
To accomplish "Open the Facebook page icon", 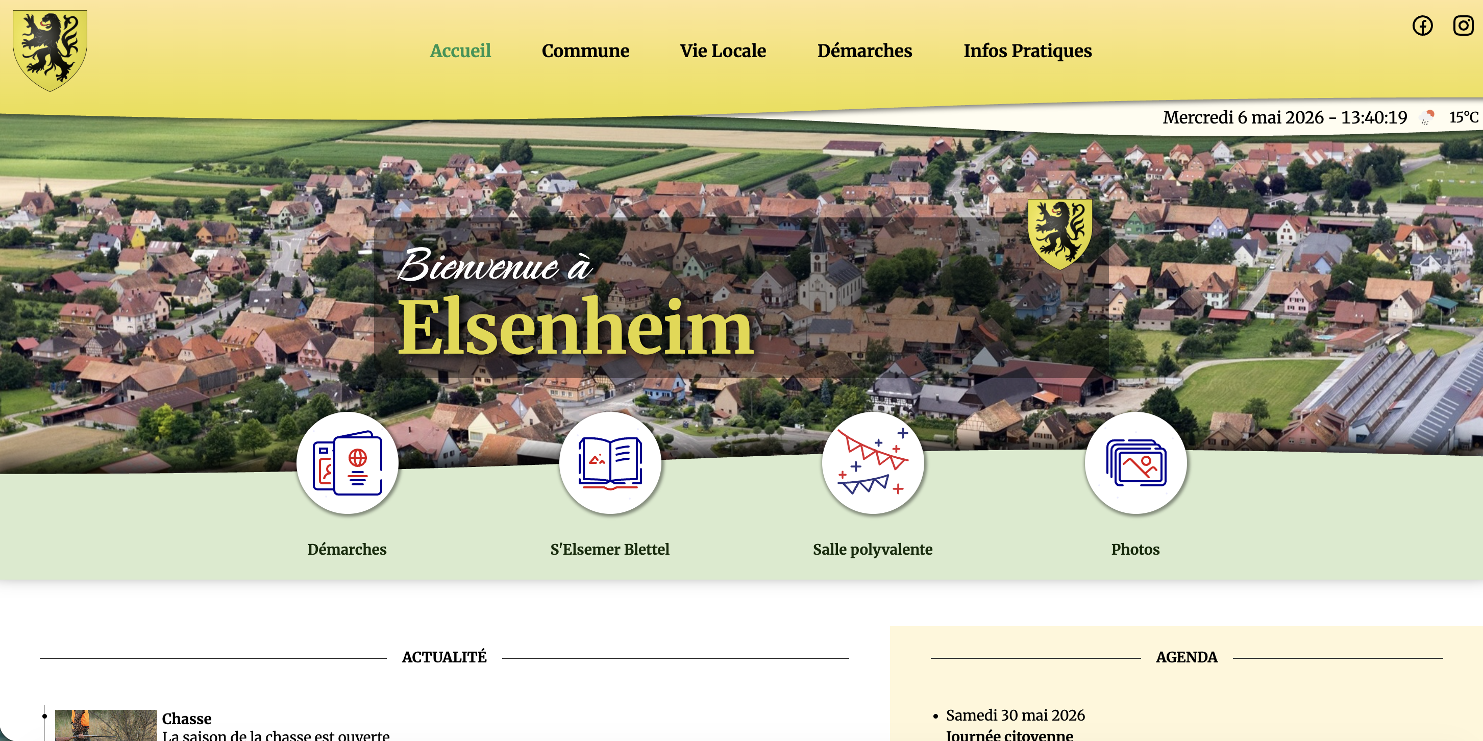I will pos(1423,26).
